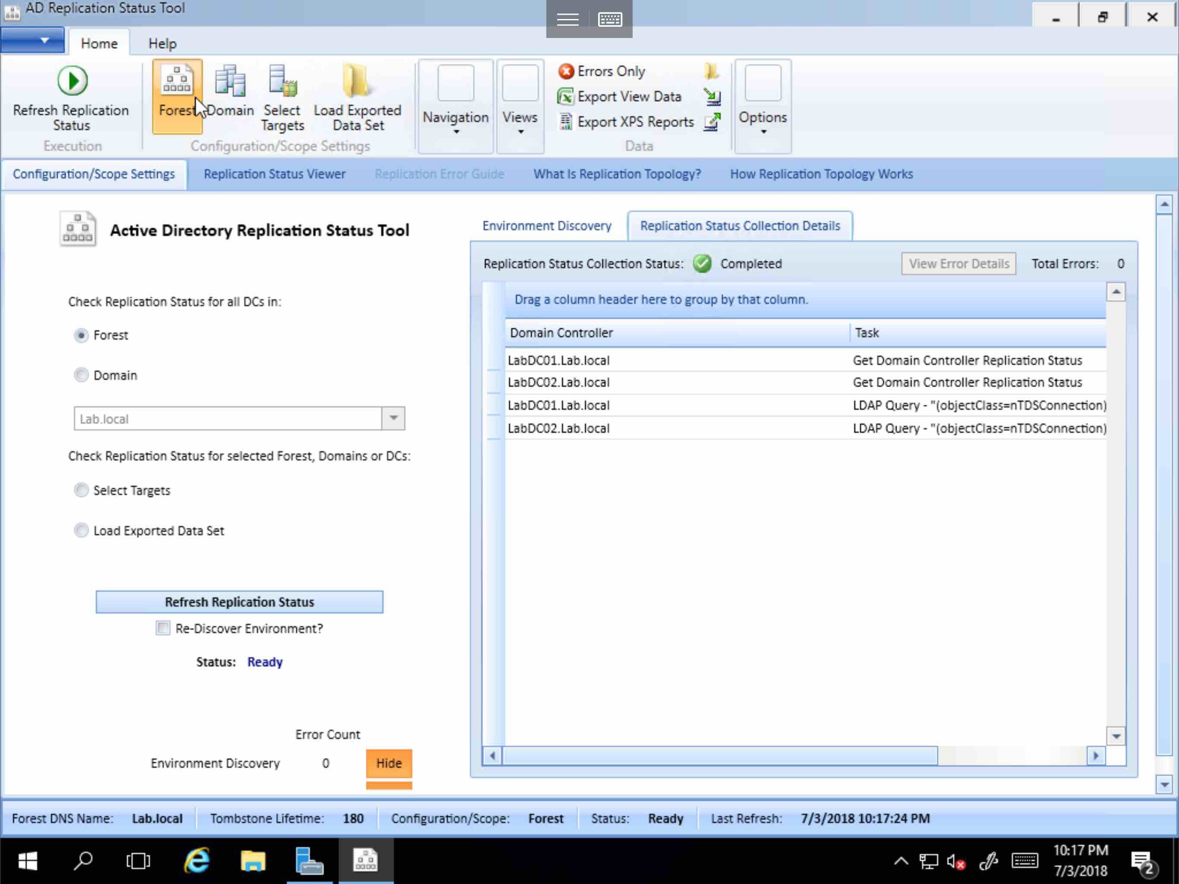The height and width of the screenshot is (884, 1179).
Task: Expand the Views ribbon dropdown
Action: pos(520,106)
